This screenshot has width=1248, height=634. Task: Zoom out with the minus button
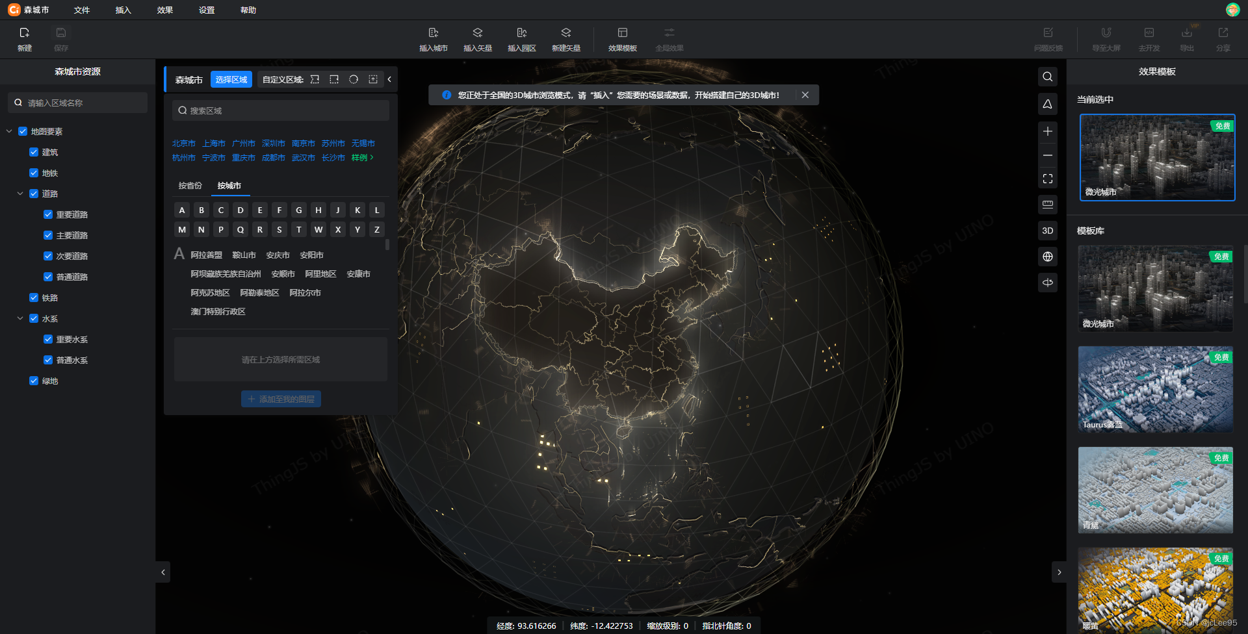click(1048, 155)
